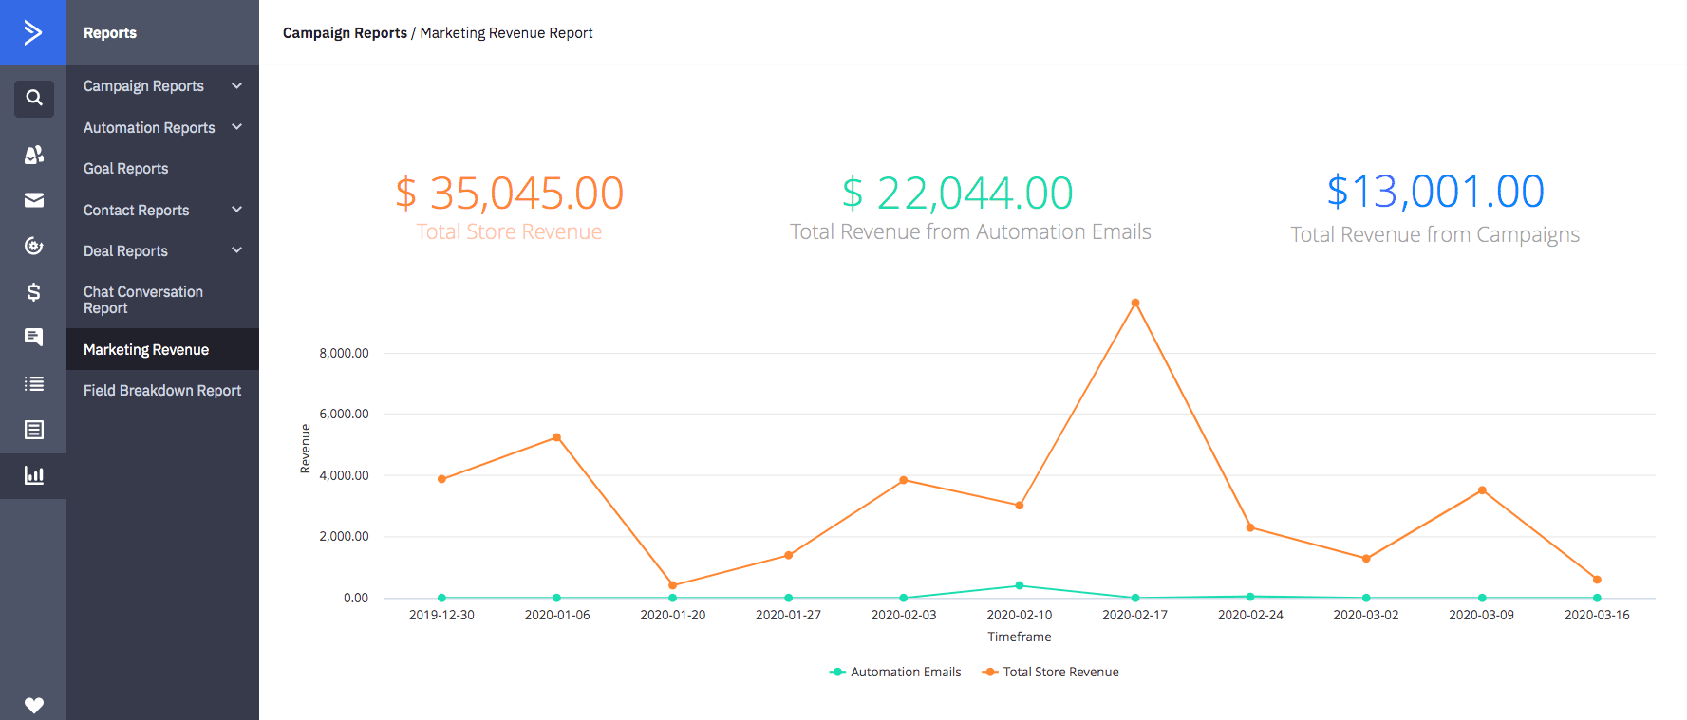Select Goal Reports in the menu
Viewport: 1687px width, 720px height.
[x=125, y=169]
